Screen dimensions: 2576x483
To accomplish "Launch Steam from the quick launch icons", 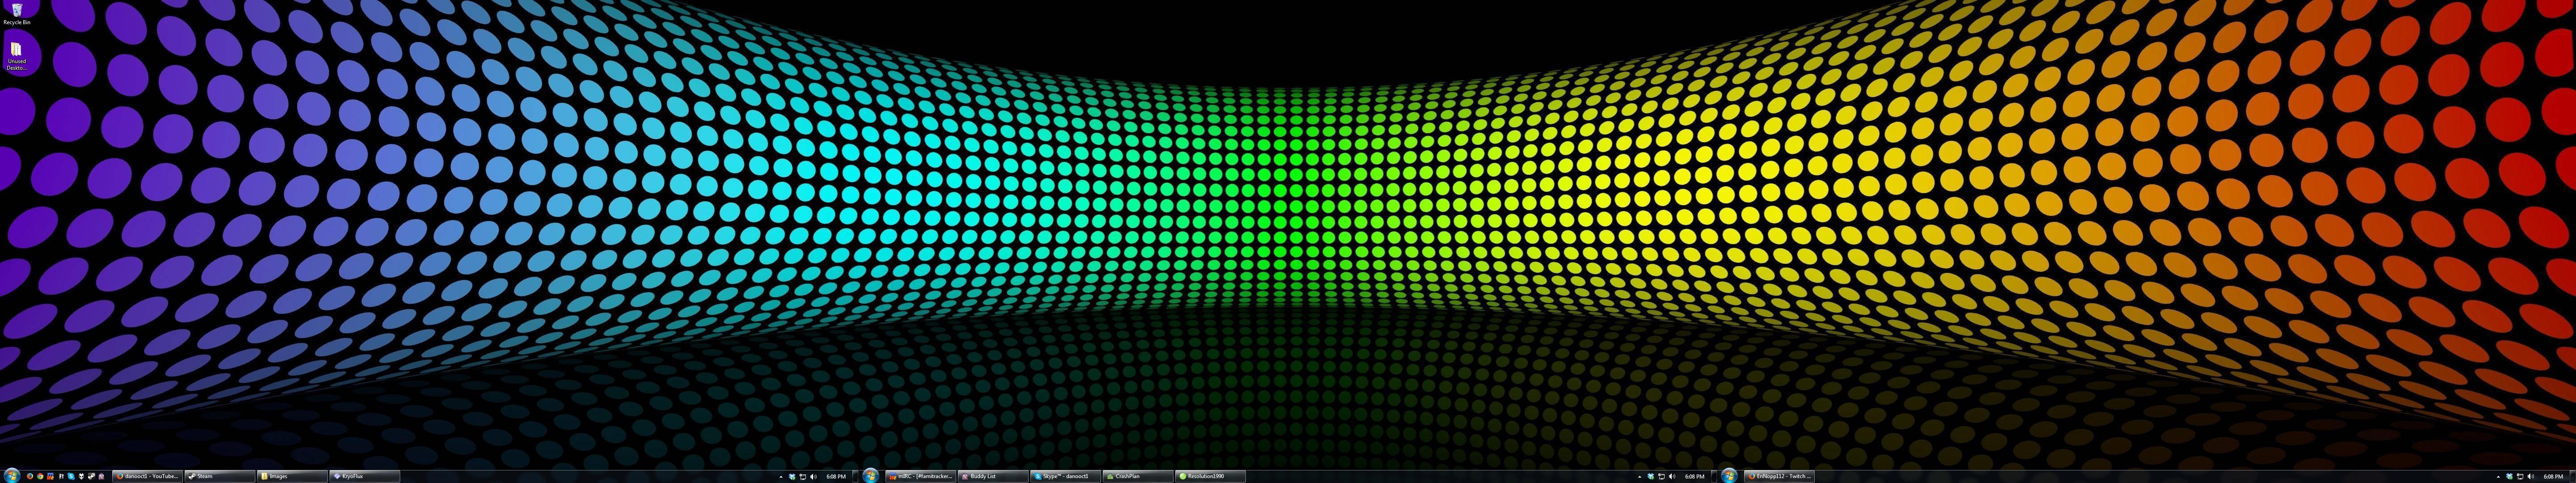I will (92, 476).
